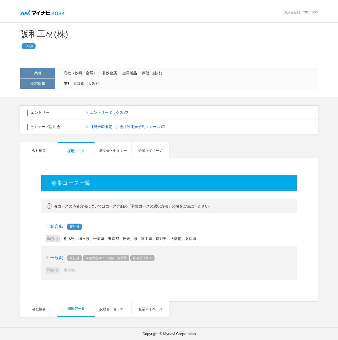Select top 採用データ tab
The image size is (338, 340).
(76, 151)
